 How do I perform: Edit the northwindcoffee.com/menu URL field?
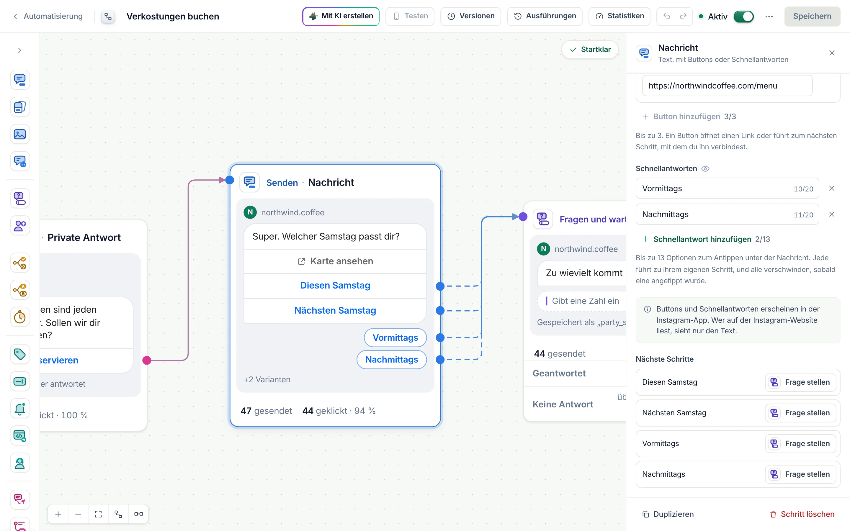pyautogui.click(x=728, y=86)
